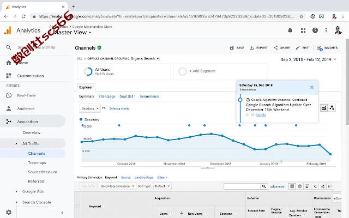Reload the page with refresh icon
349x218 pixels.
point(23,16)
